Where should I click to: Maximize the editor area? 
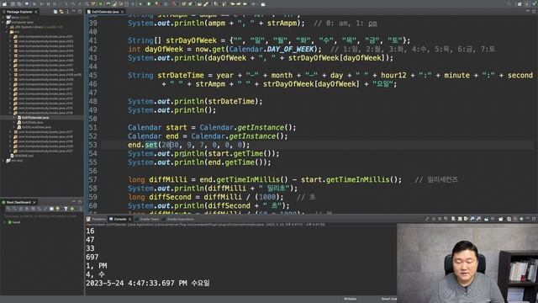(x=534, y=12)
